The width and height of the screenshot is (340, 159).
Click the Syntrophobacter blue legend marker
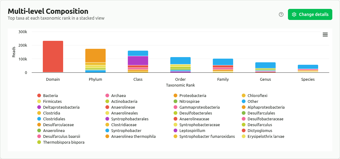[x=107, y=131]
